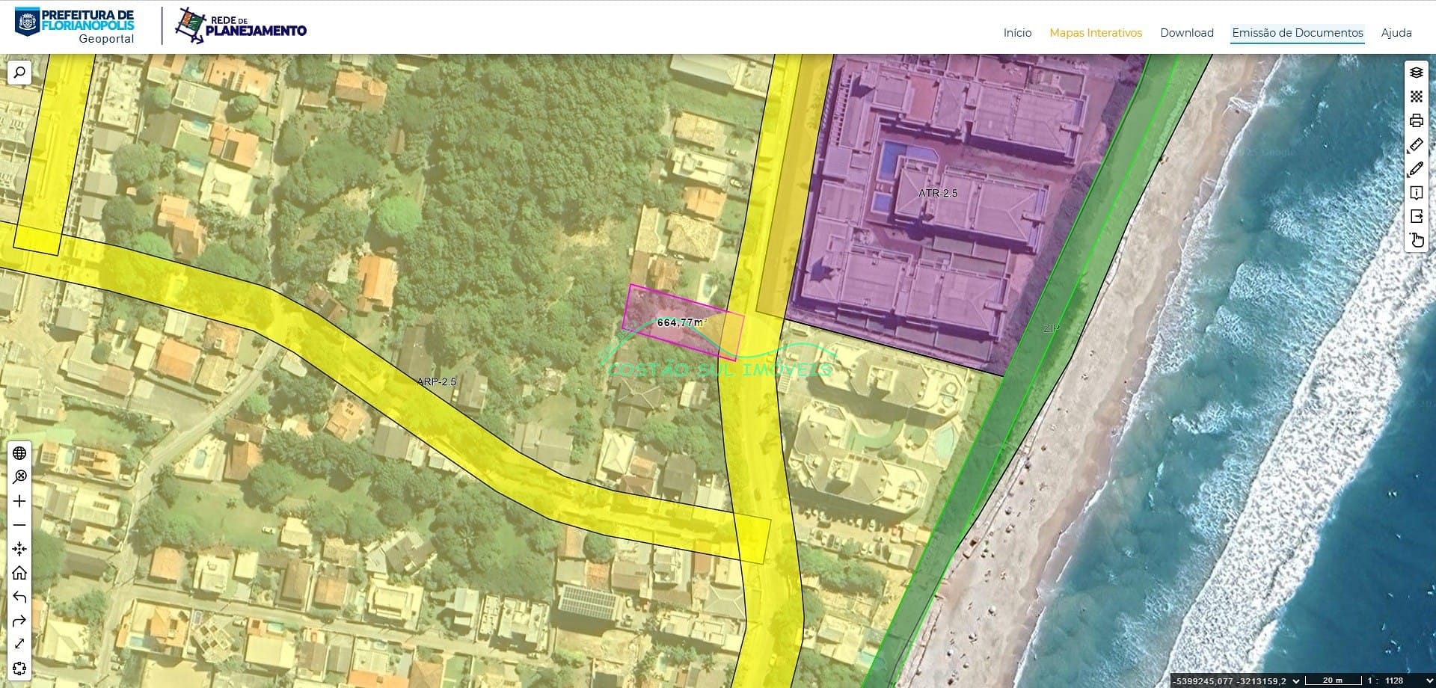Select the pencil drawing tool

pyautogui.click(x=1416, y=168)
